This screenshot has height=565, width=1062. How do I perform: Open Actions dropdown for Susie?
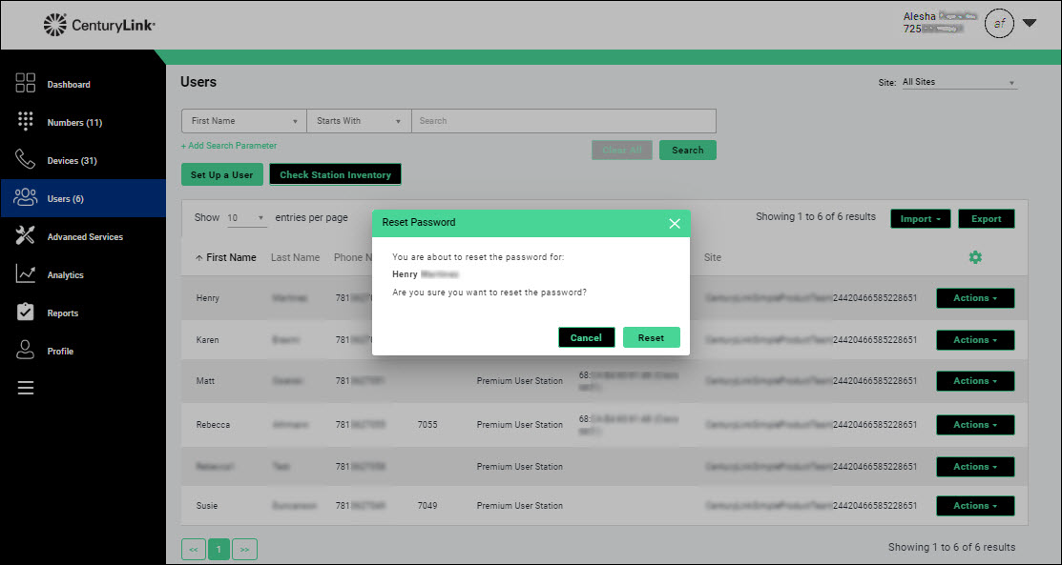click(974, 506)
